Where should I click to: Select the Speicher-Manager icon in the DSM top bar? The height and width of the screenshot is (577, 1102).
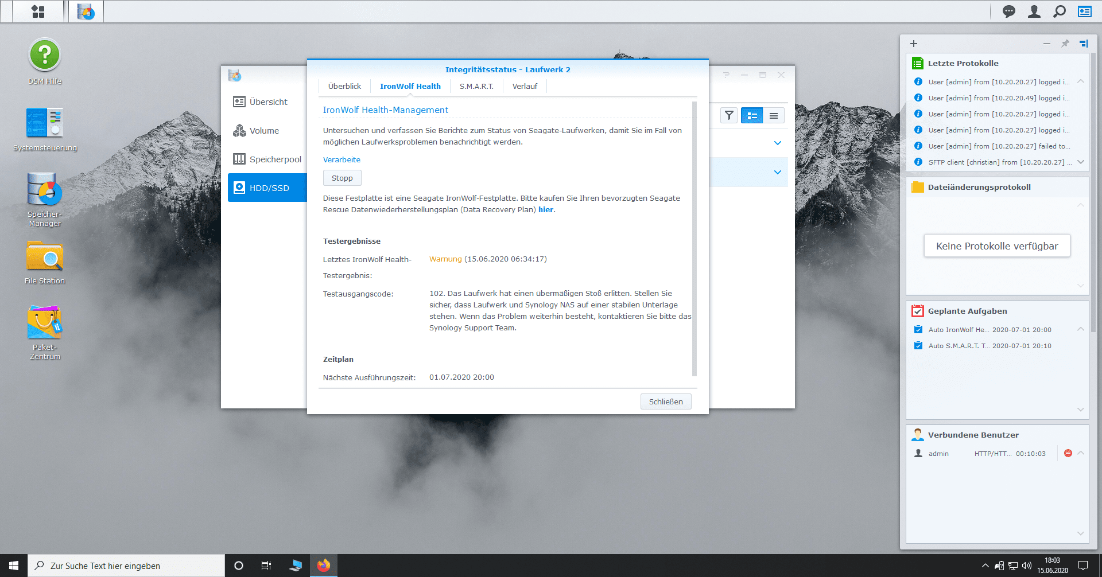(x=86, y=11)
